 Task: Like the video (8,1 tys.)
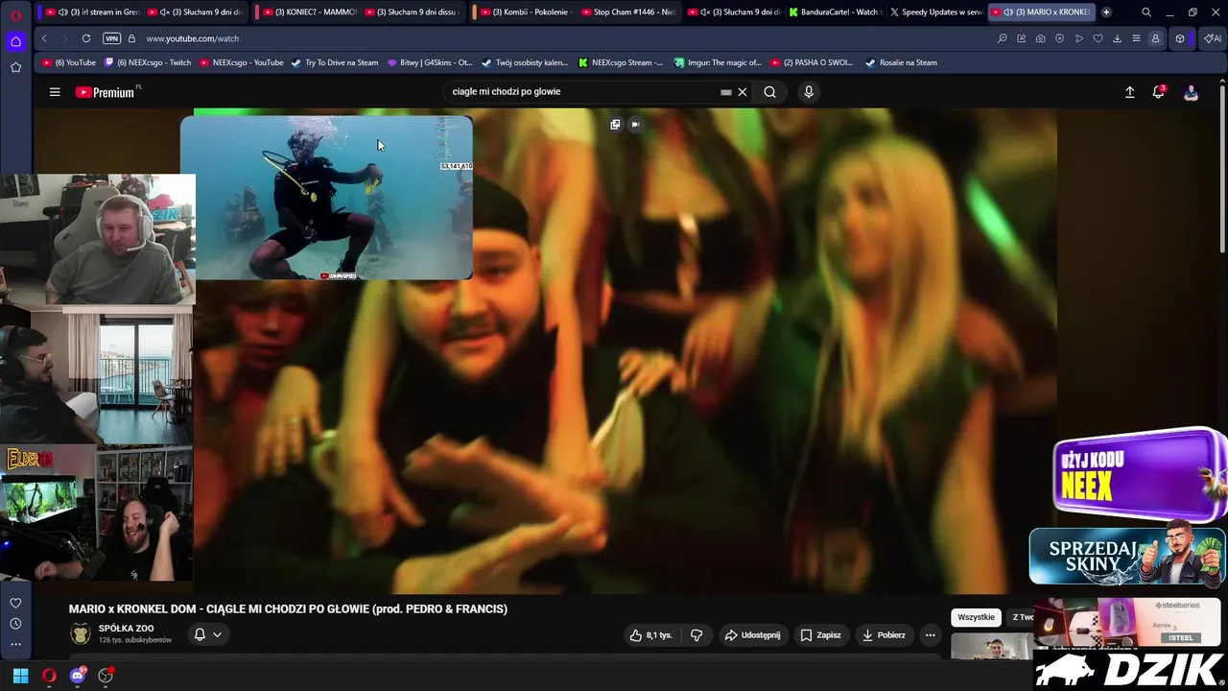[x=651, y=635]
